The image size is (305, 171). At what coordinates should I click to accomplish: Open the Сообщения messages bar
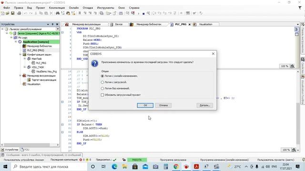tap(41, 155)
